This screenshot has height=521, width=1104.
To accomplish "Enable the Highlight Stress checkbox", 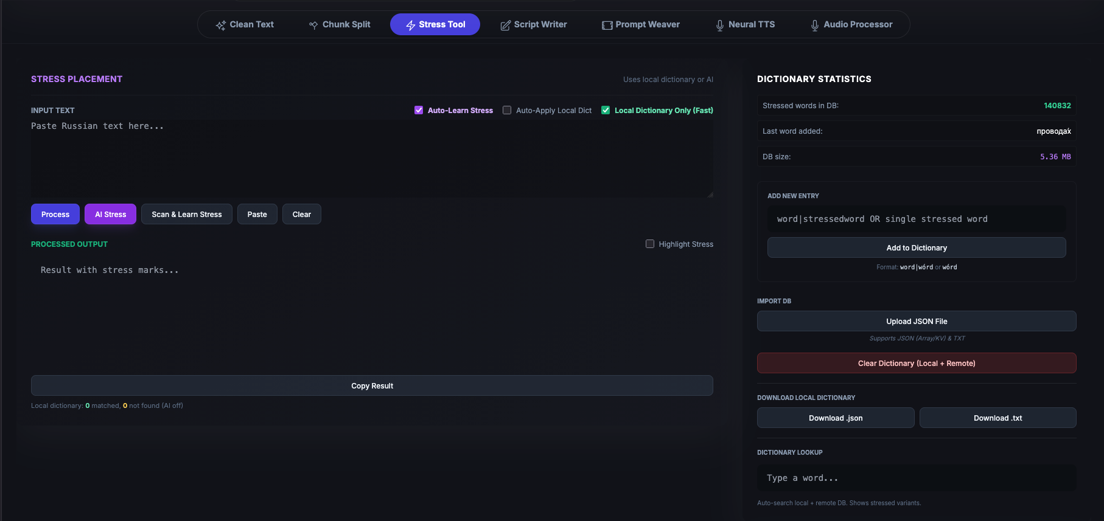I will click(650, 244).
